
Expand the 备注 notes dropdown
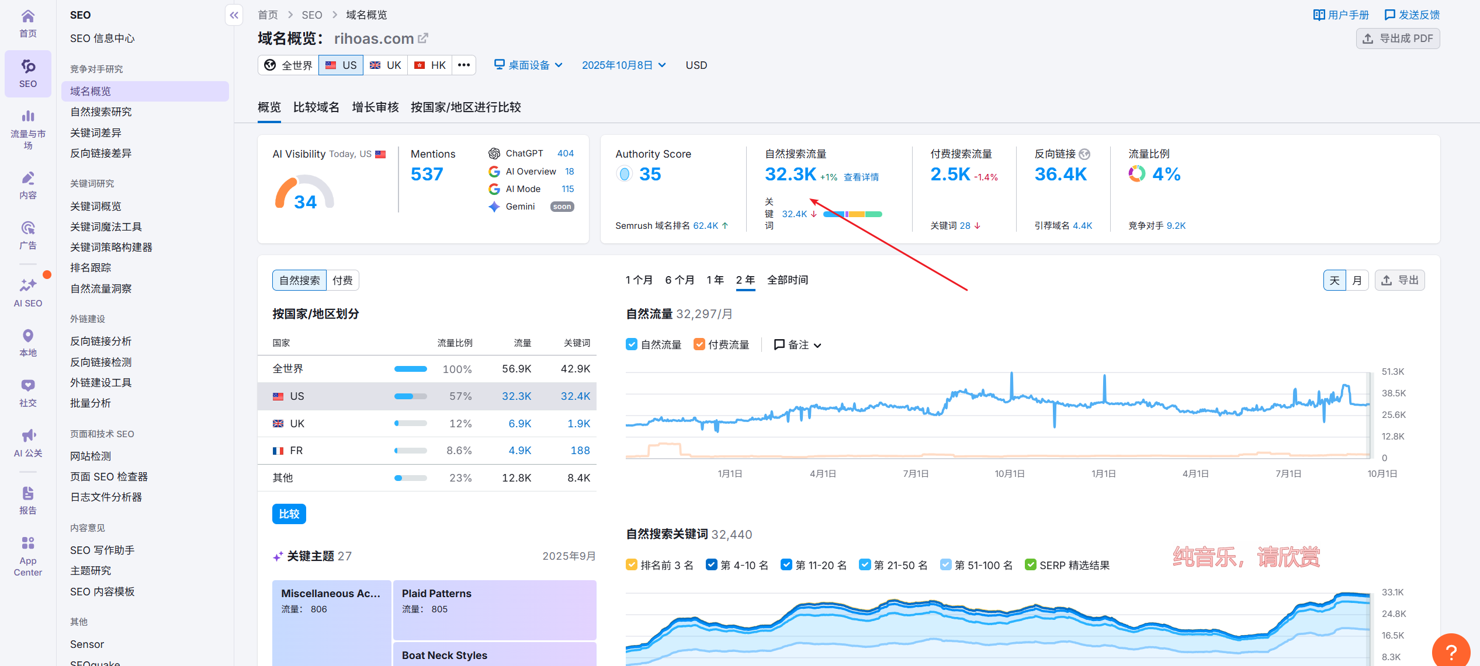tap(798, 345)
